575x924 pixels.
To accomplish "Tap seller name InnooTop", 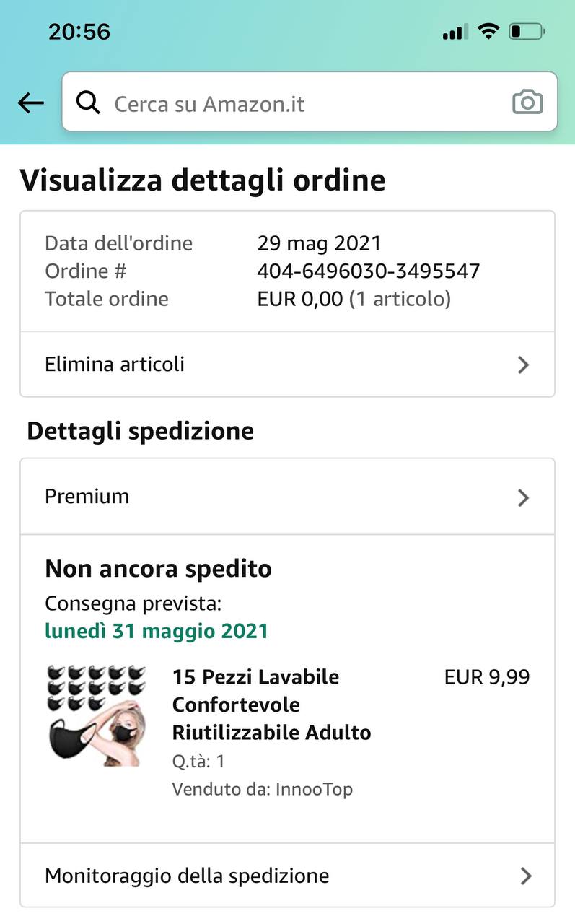I will tap(314, 789).
